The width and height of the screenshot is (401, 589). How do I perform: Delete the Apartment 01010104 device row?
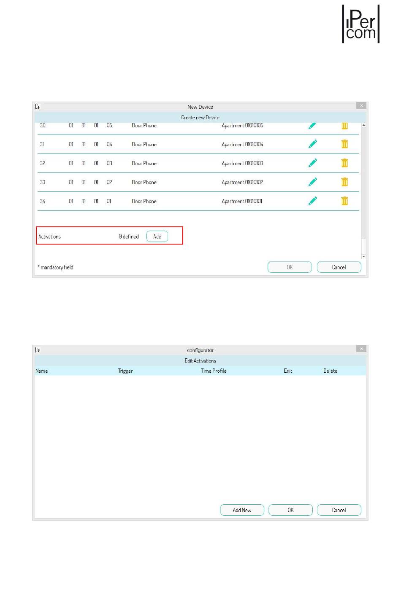pos(344,144)
